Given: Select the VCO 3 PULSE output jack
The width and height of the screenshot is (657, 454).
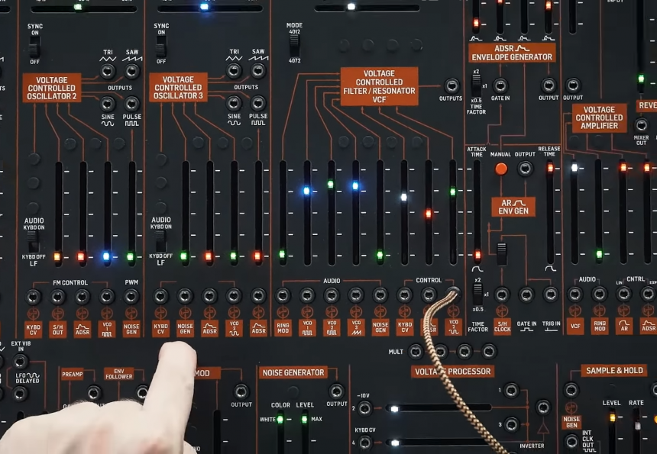Looking at the screenshot, I should [x=258, y=103].
